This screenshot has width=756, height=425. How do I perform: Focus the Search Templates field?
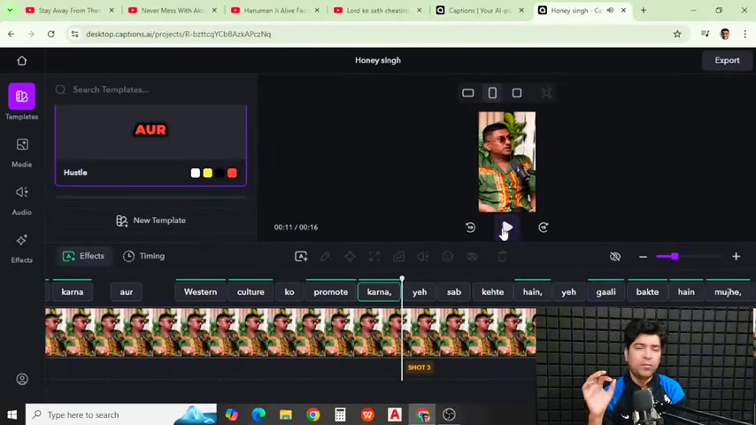coord(150,89)
